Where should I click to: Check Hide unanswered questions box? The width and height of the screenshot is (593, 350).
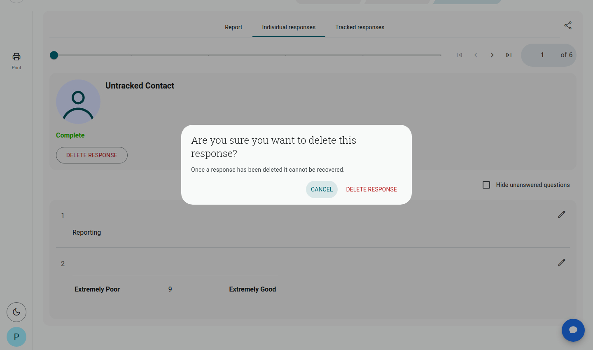[486, 185]
